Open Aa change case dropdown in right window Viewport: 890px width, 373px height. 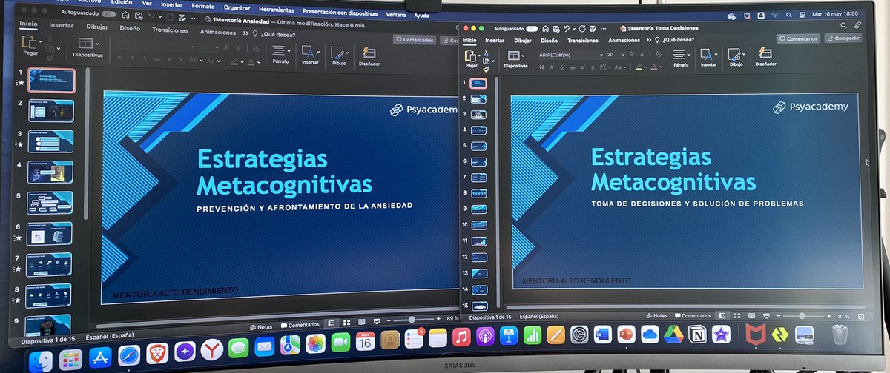coord(624,67)
